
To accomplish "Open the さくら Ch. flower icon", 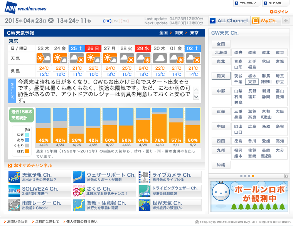I will (x=79, y=191).
